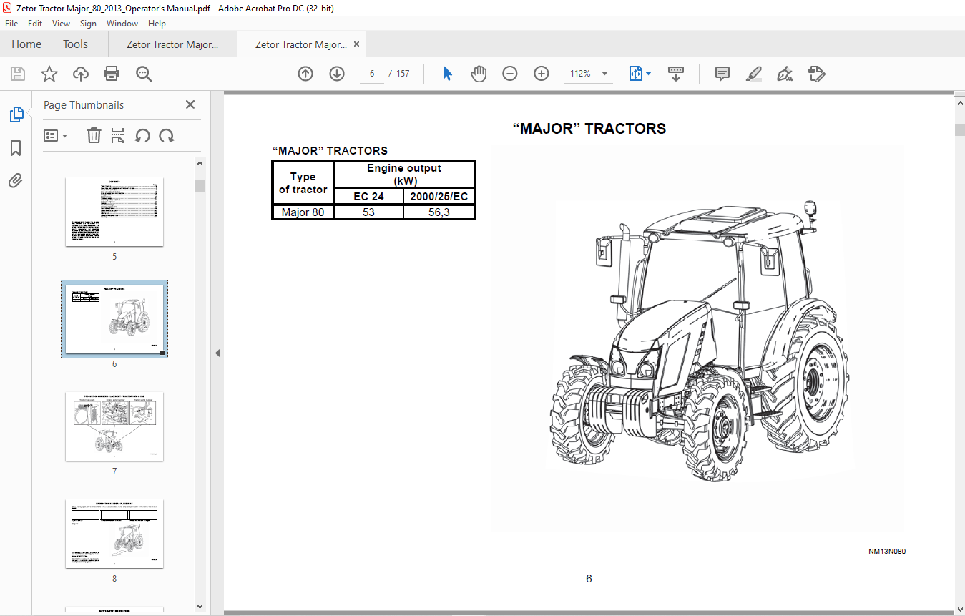Click the '56,3' engine output value

439,212
